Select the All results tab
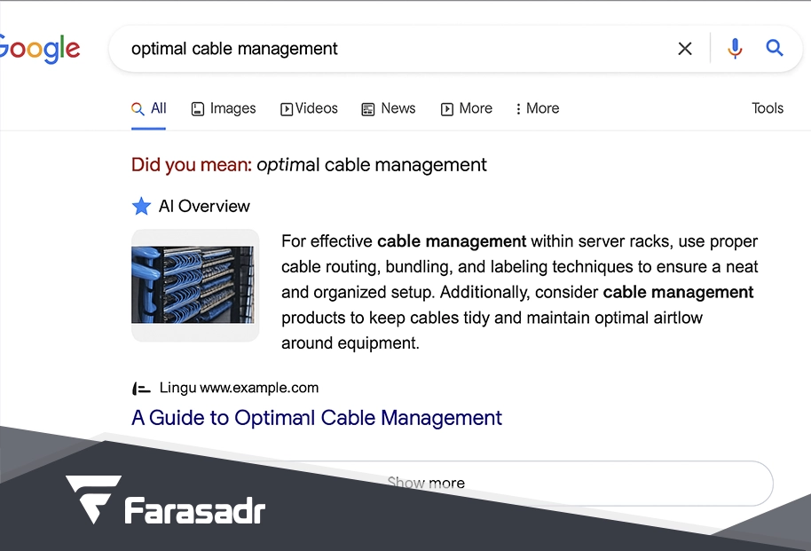 tap(149, 108)
